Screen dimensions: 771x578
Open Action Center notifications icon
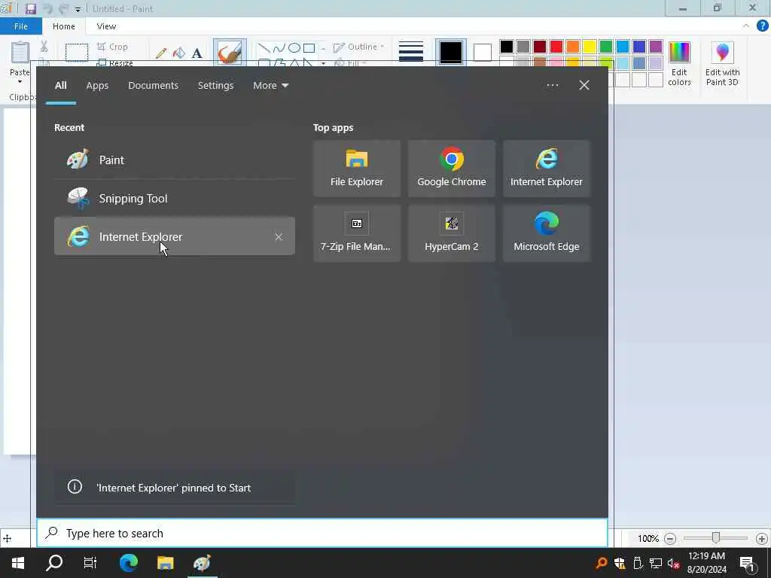pyautogui.click(x=748, y=564)
